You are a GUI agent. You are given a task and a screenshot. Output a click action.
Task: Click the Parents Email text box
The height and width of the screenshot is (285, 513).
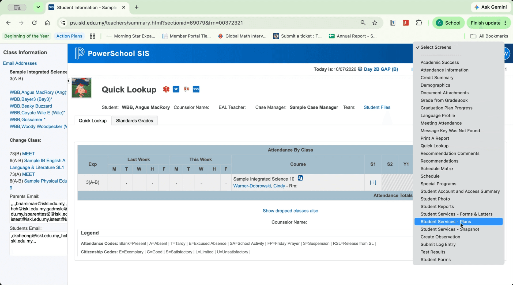click(x=38, y=211)
